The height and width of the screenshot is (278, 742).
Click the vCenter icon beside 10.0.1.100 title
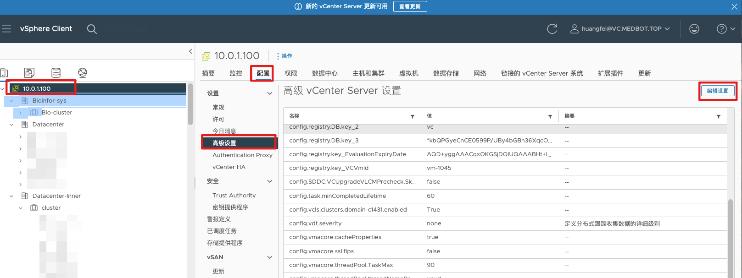[206, 56]
